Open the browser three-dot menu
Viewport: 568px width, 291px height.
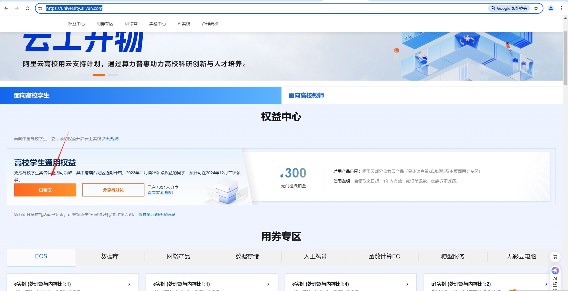(561, 8)
